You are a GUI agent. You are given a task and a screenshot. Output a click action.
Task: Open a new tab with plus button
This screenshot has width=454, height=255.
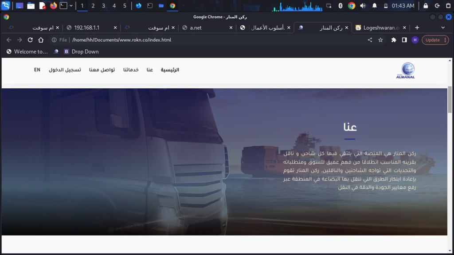point(417,27)
